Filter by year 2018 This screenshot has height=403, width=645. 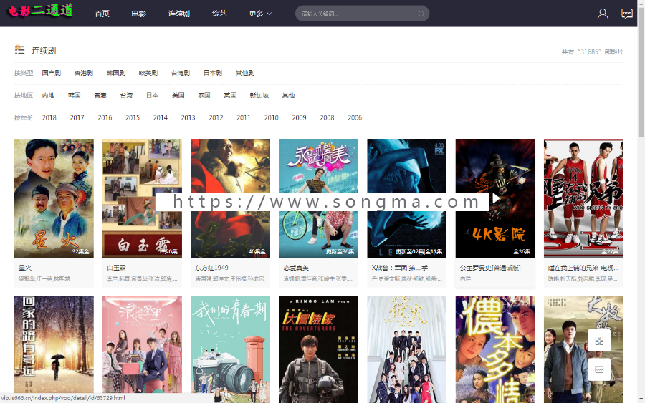click(x=49, y=117)
